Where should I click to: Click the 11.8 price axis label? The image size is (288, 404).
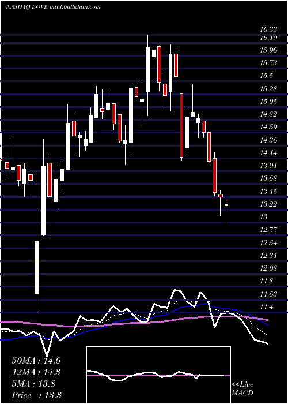point(266,282)
